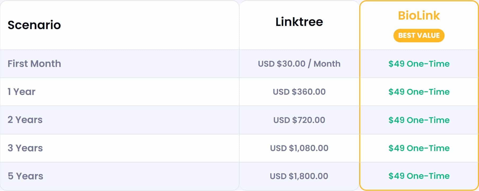Viewport: 479px width, 191px height.
Task: Click the USD $1,800.00 cell
Action: click(x=299, y=176)
